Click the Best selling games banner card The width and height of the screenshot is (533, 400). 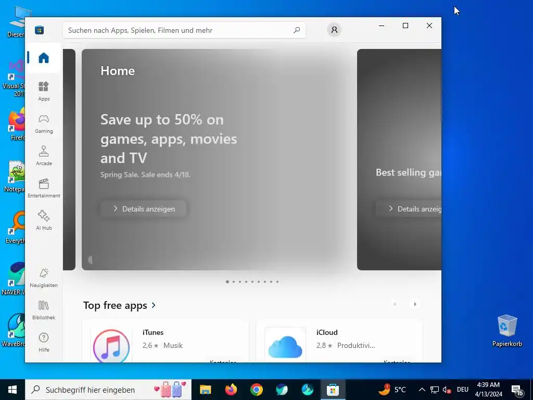click(399, 159)
